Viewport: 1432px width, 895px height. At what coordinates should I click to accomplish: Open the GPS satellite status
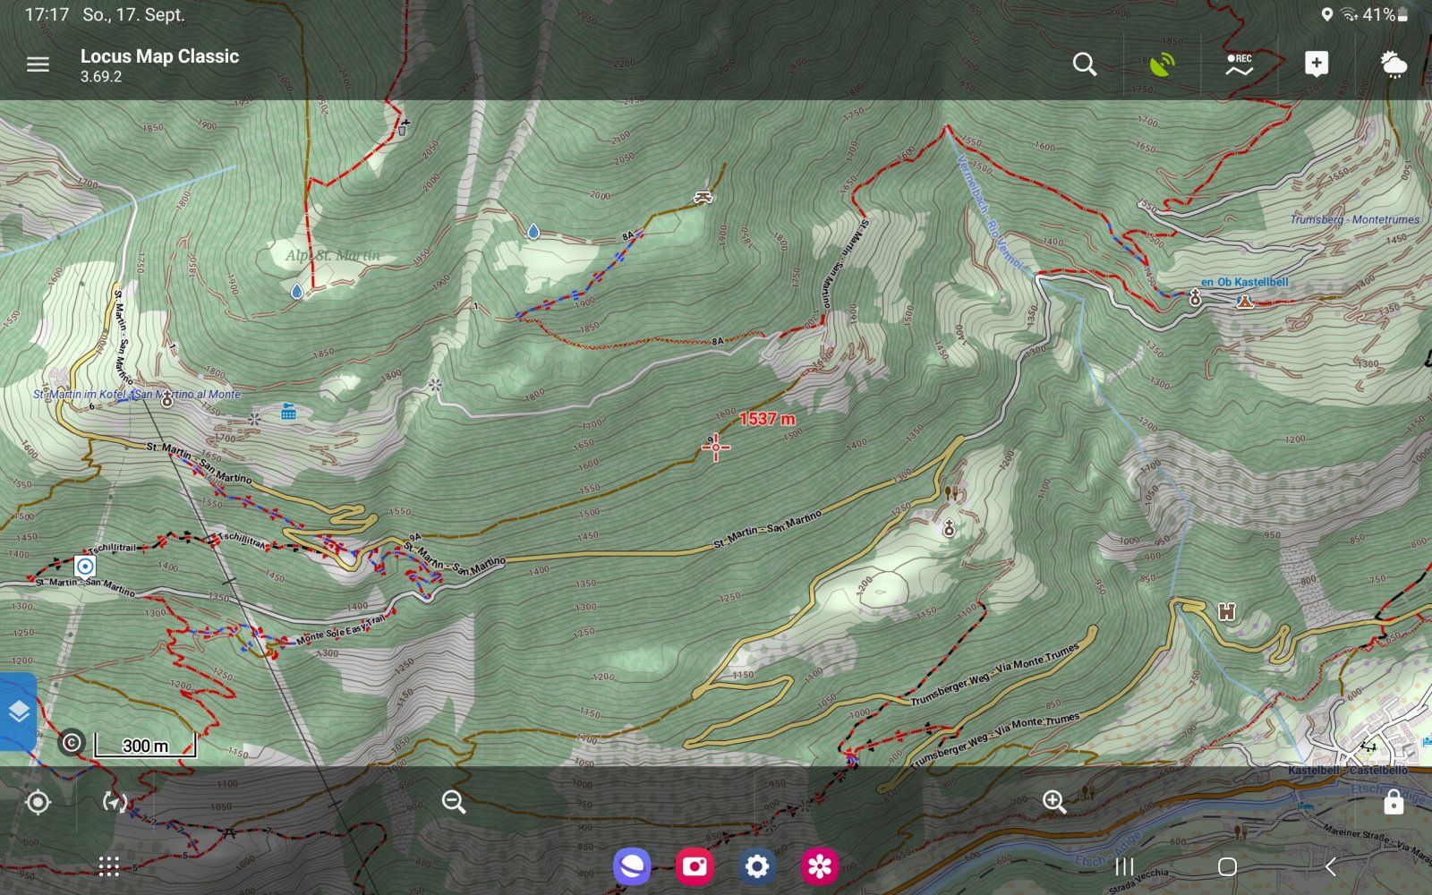point(1162,64)
